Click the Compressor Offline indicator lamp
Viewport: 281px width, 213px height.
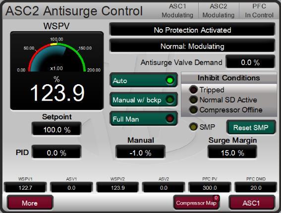click(x=193, y=110)
